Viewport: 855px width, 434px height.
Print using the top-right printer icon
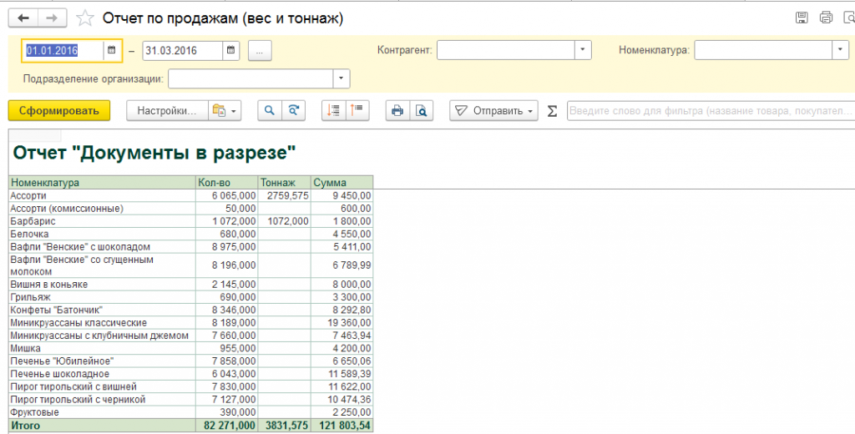point(826,18)
